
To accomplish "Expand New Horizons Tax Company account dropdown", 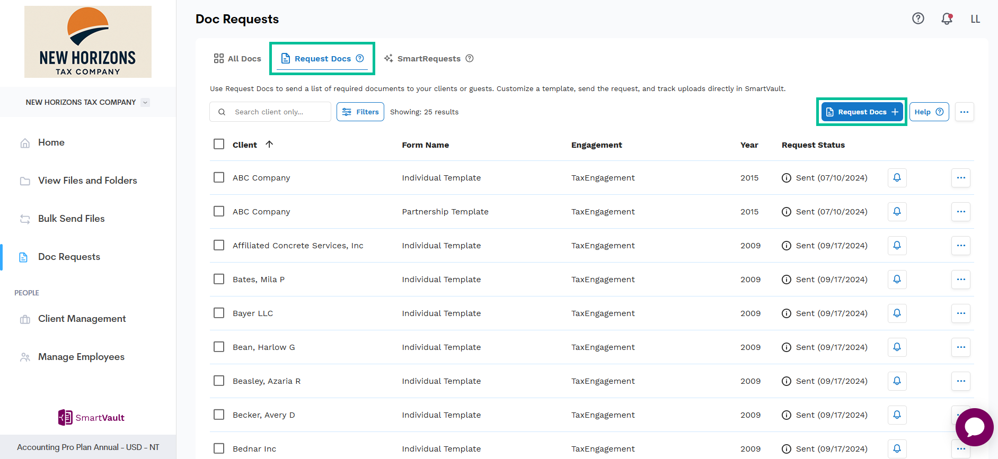I will tap(145, 102).
